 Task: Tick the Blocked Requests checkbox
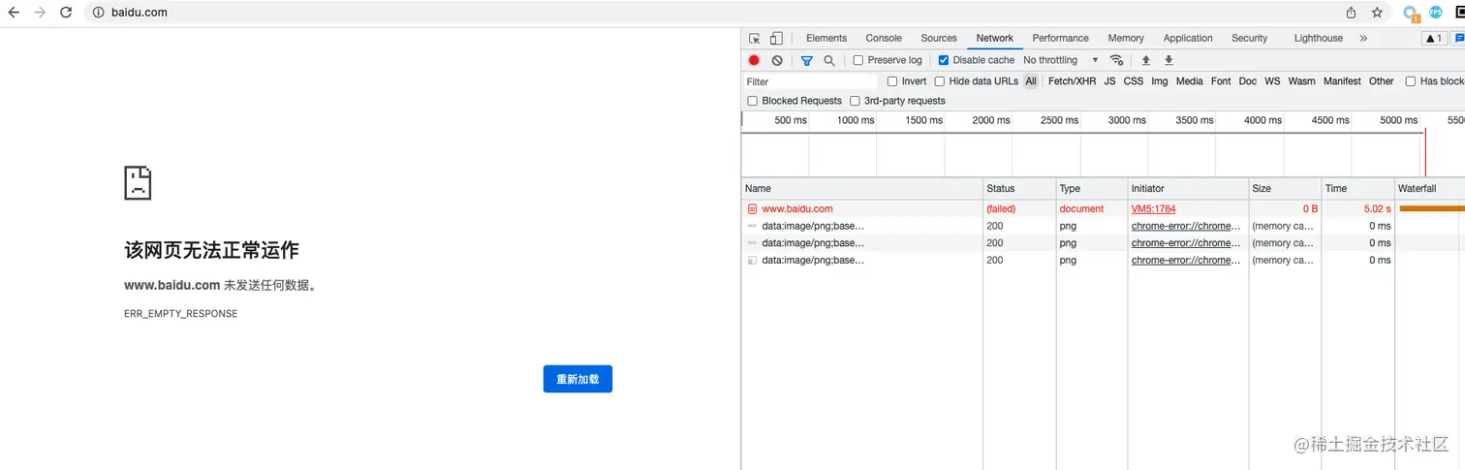click(753, 101)
